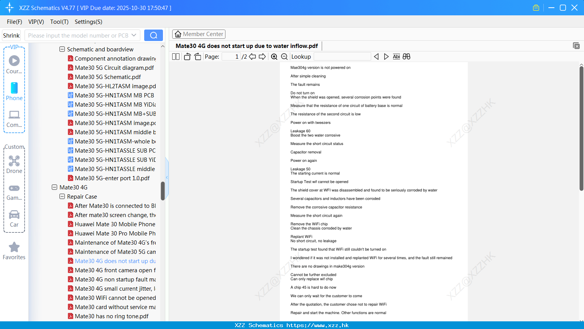Viewport: 584px width, 329px height.
Task: Open Component annotation drawing file
Action: tap(112, 59)
